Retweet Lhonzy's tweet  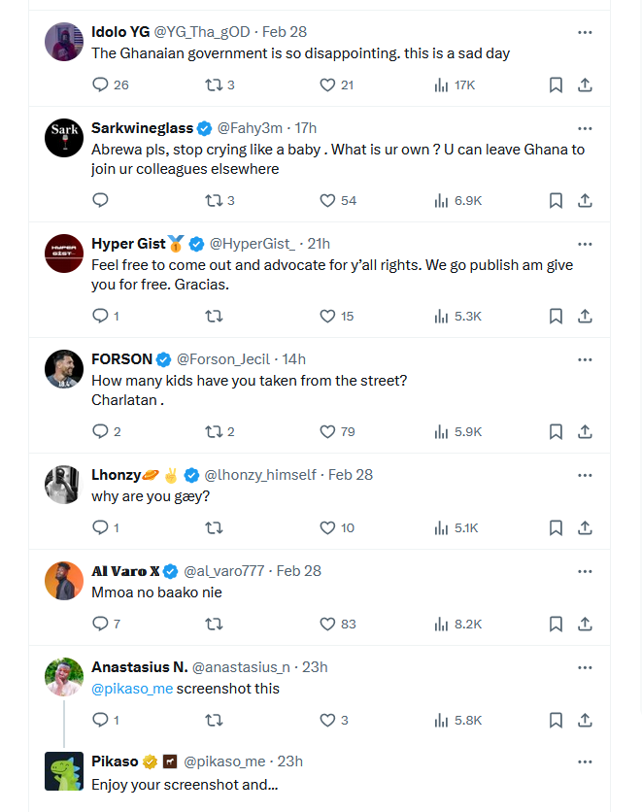(215, 528)
